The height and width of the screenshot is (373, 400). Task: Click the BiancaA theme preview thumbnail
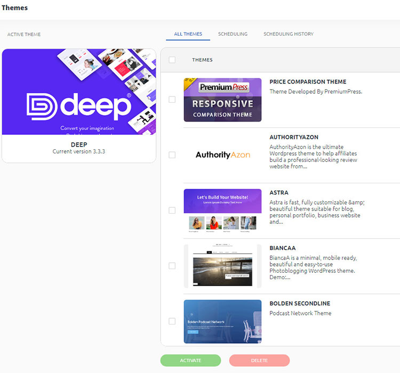click(x=222, y=266)
